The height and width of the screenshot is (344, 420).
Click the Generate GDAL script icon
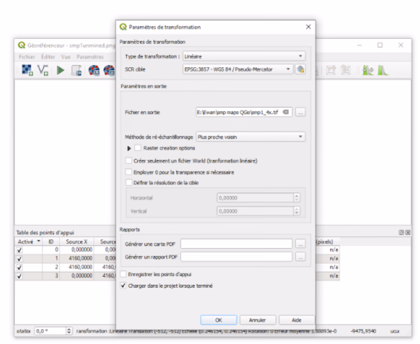coord(76,70)
